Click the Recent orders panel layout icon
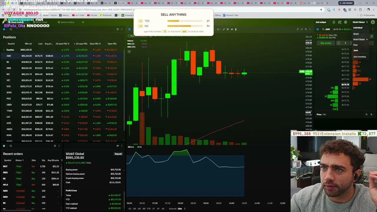Screen dimensions: 377x212 [55, 146]
